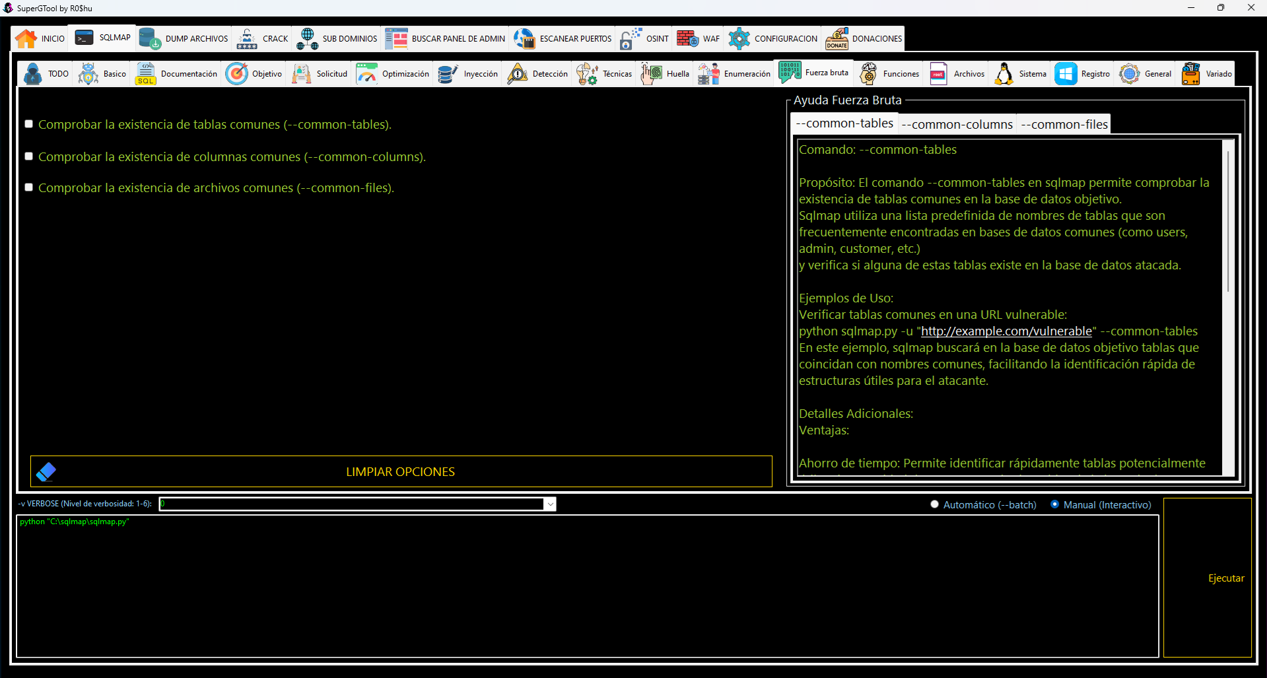Click the CRACK password icon

pos(247,39)
